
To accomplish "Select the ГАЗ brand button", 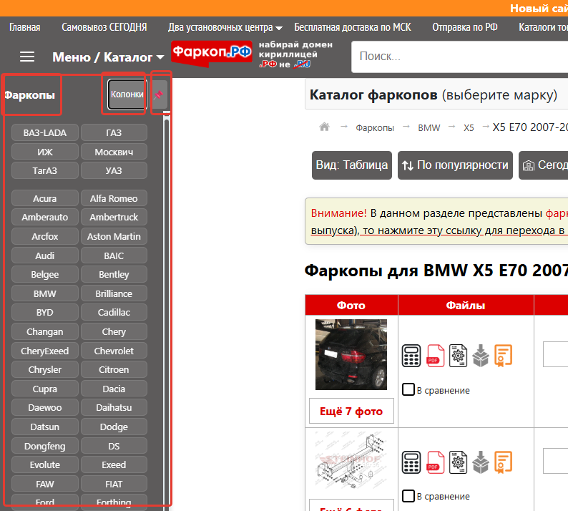I will click(x=114, y=132).
